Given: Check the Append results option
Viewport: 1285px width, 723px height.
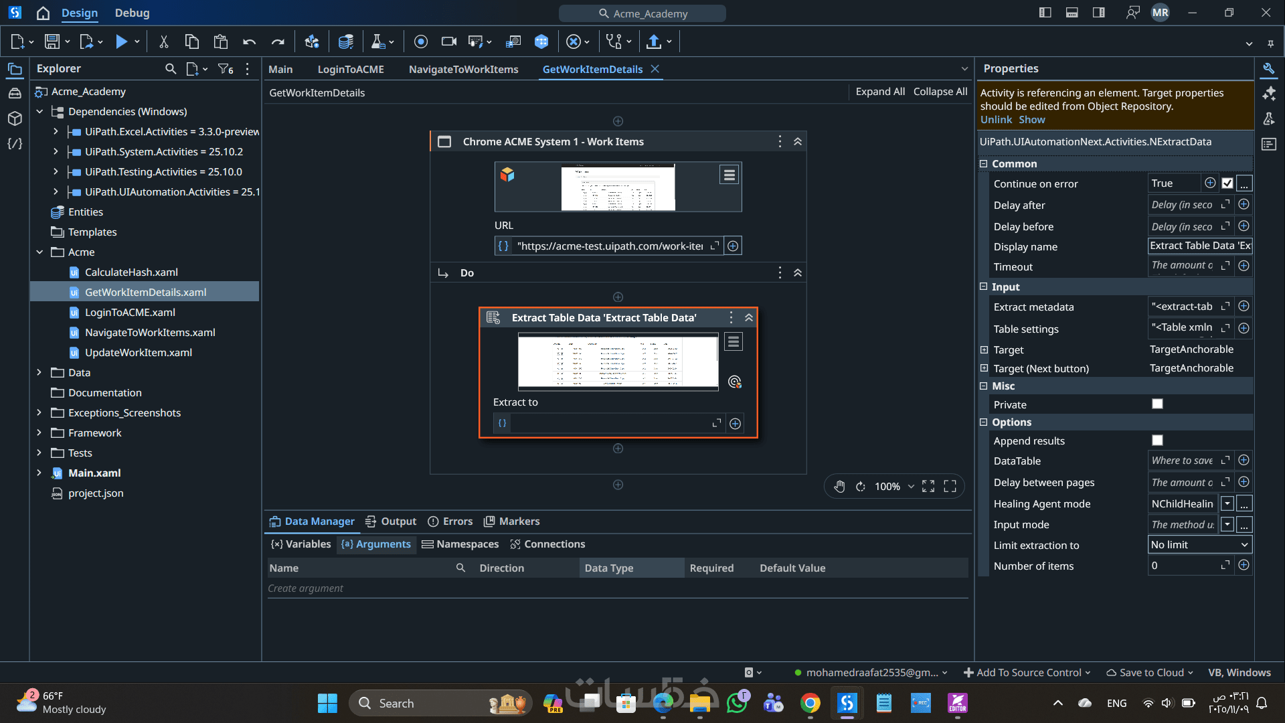Looking at the screenshot, I should pyautogui.click(x=1157, y=440).
